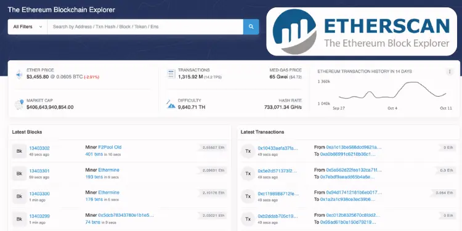Click the Difficulty mountain icon
The image size is (462, 231).
(x=171, y=104)
